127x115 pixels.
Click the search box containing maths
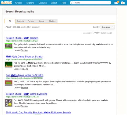[x=91, y=3]
